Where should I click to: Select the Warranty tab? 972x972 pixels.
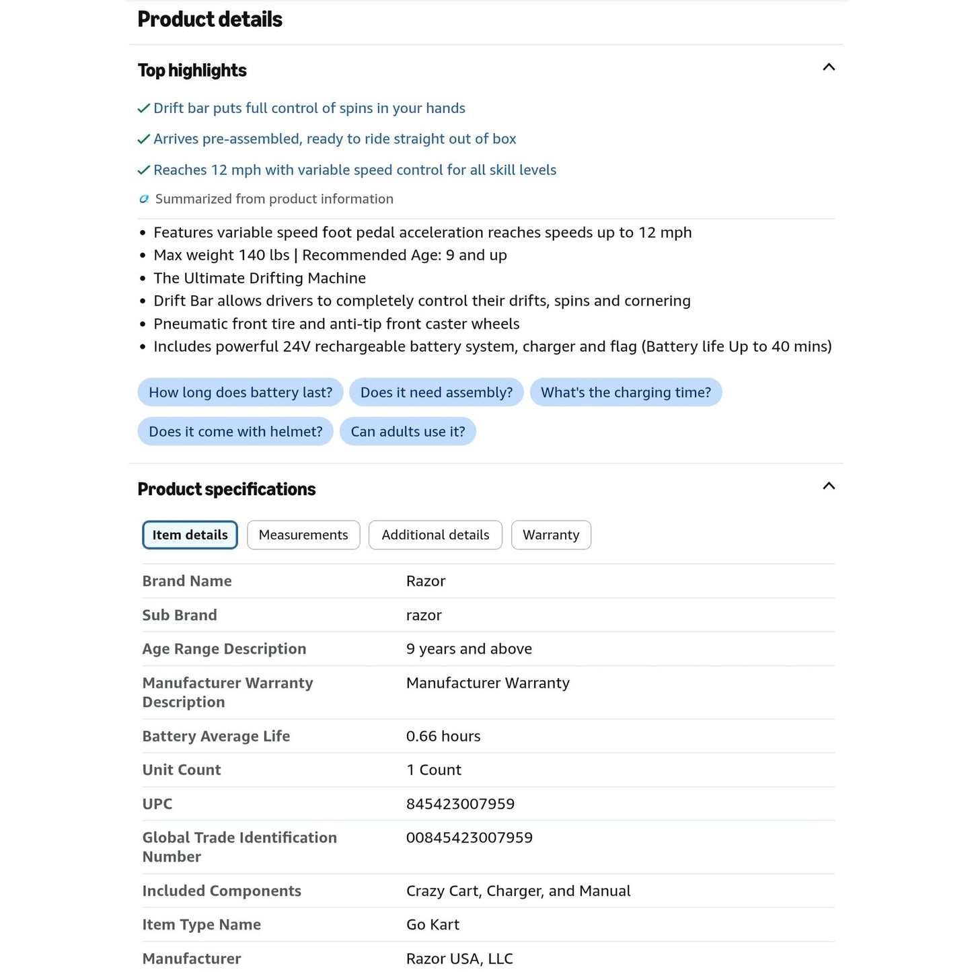coord(551,535)
